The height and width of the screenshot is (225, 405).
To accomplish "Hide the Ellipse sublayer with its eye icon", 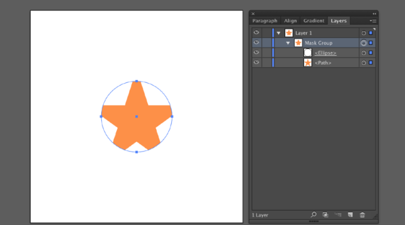I will 256,52.
